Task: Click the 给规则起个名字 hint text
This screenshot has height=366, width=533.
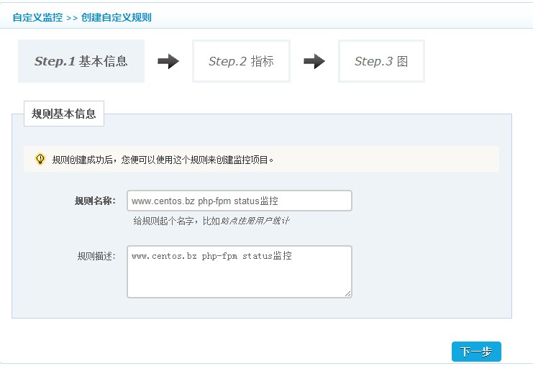Action: (x=176, y=221)
